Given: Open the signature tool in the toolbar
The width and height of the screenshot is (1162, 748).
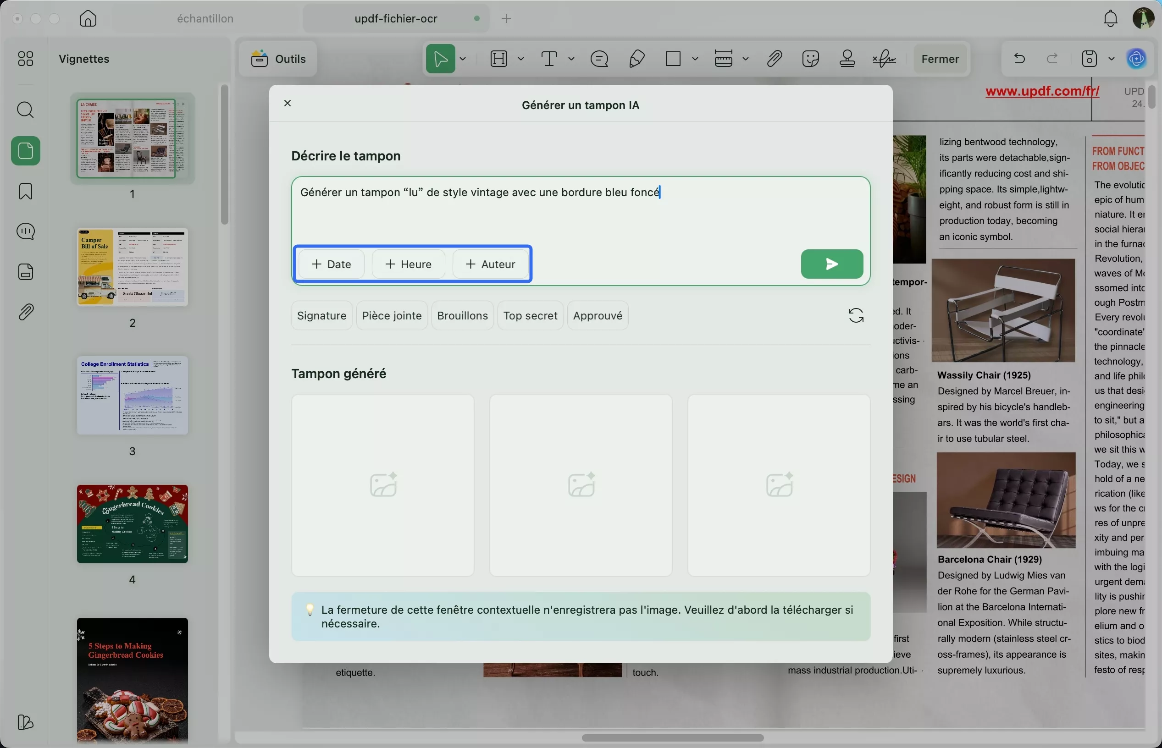Looking at the screenshot, I should pos(884,59).
